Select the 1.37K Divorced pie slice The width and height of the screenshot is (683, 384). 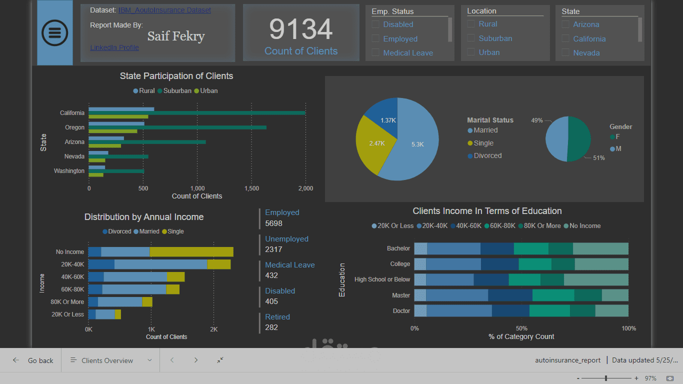point(385,117)
